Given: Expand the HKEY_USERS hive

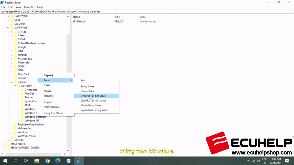Looking at the screenshot, I should click(4, 144).
